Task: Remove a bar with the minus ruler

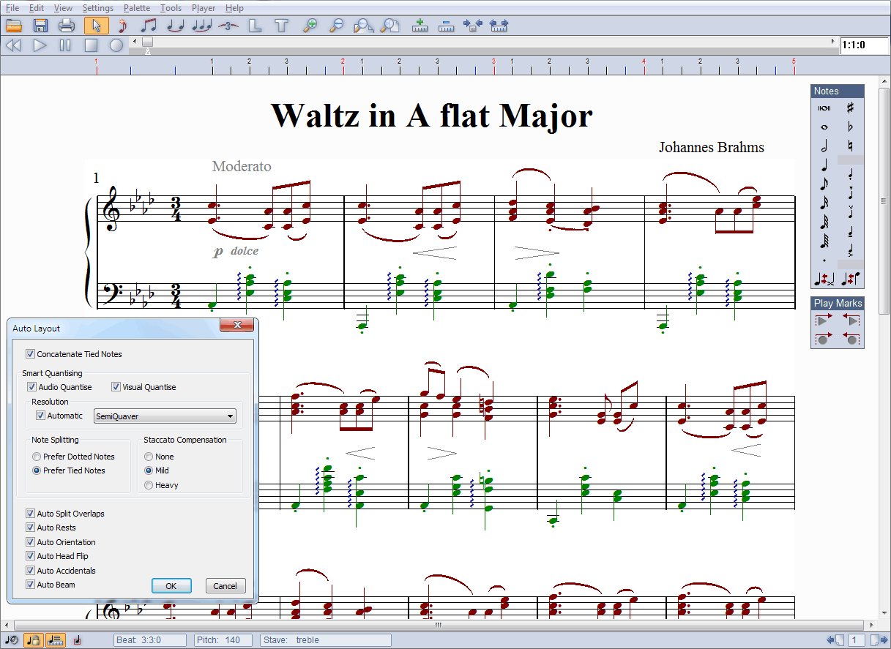Action: click(446, 26)
